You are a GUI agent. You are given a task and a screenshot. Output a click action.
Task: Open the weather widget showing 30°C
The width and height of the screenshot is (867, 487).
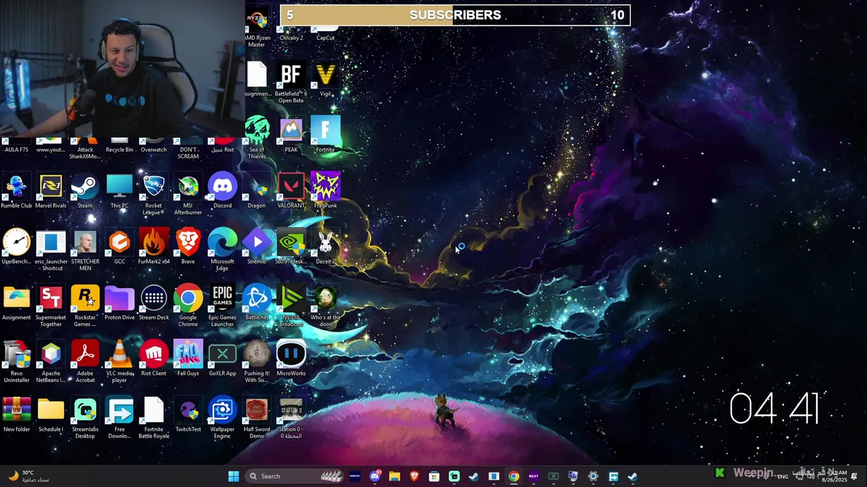click(28, 476)
